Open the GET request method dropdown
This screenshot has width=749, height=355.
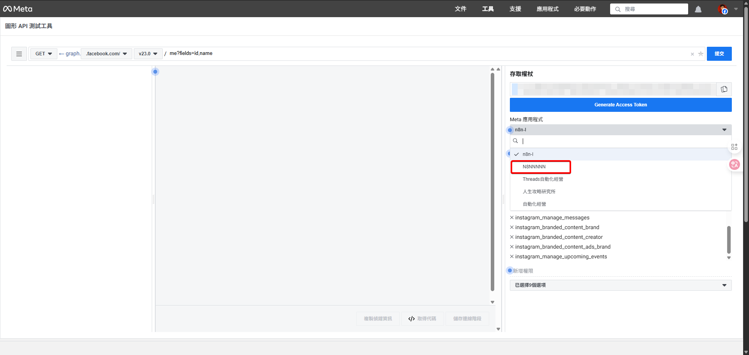coord(43,53)
